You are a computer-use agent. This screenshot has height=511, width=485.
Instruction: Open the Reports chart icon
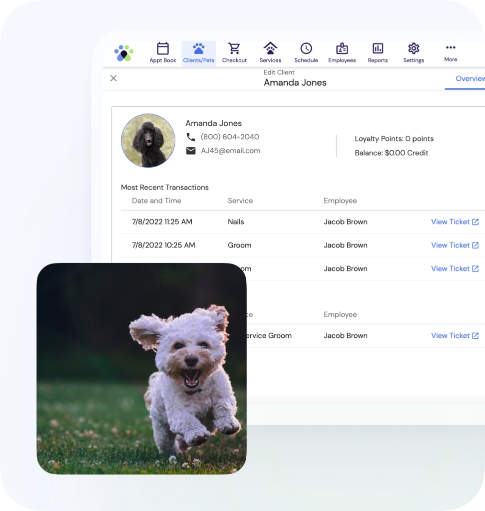[x=378, y=49]
